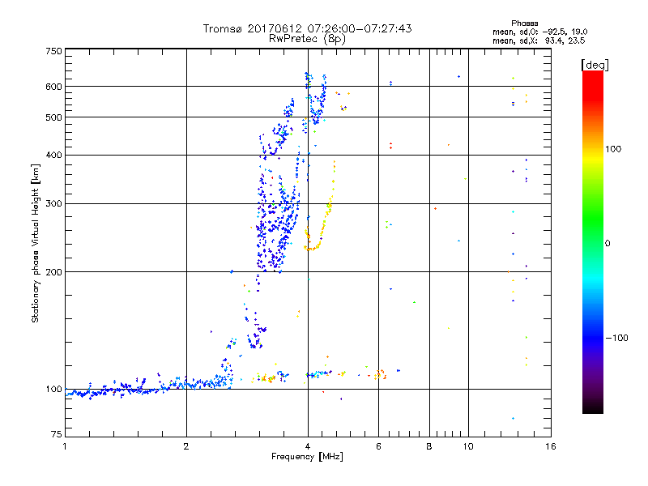648x486 pixels.
Task: Click the "600" height axis tick label
Action: pos(53,87)
